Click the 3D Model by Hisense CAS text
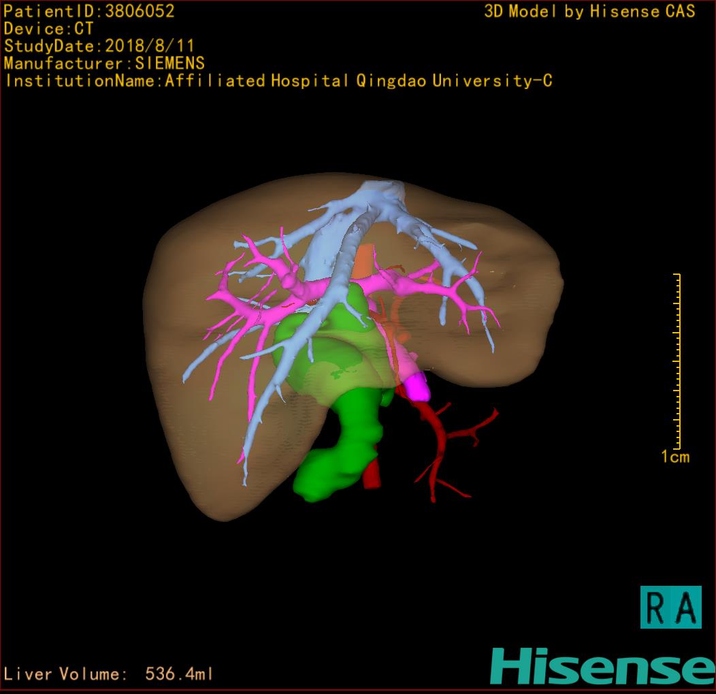This screenshot has height=694, width=716. tap(589, 12)
